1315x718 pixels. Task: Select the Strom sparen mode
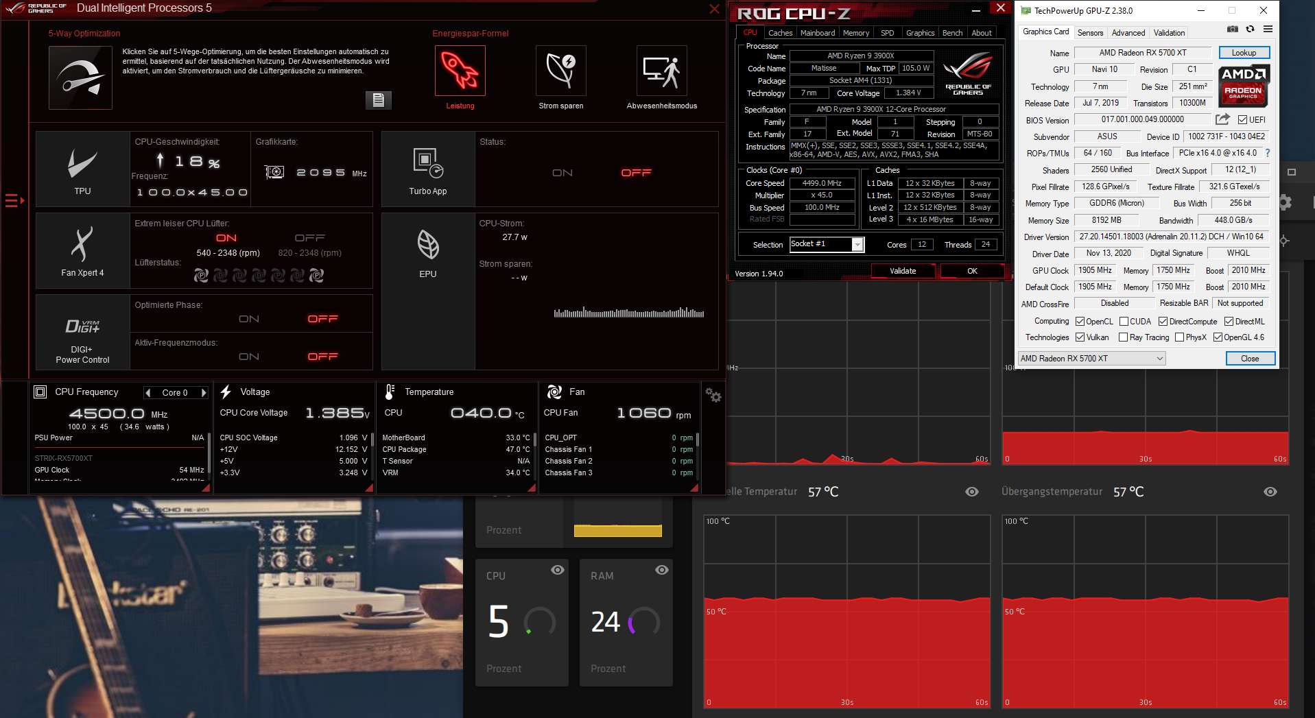click(560, 71)
